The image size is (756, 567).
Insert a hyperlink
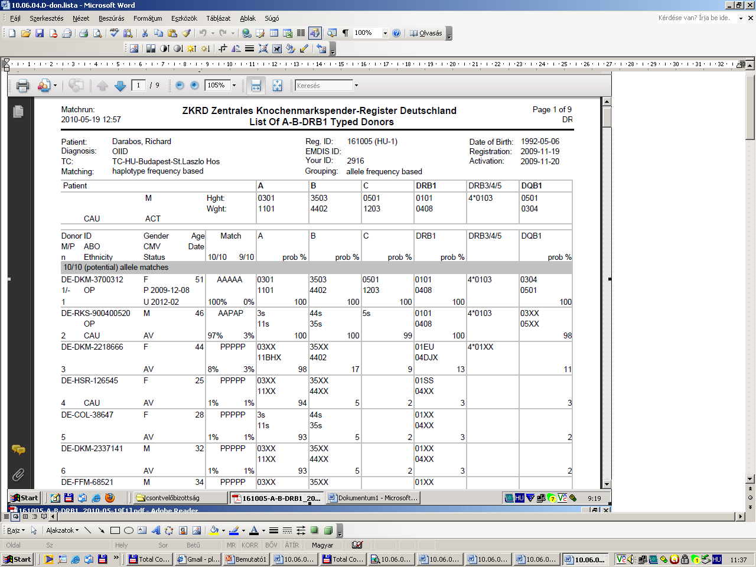pyautogui.click(x=247, y=33)
